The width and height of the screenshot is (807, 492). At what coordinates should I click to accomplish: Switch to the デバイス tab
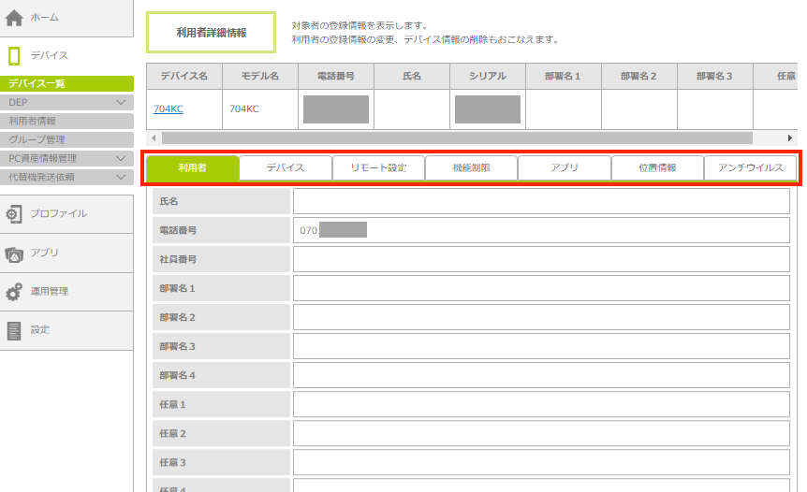click(x=286, y=168)
